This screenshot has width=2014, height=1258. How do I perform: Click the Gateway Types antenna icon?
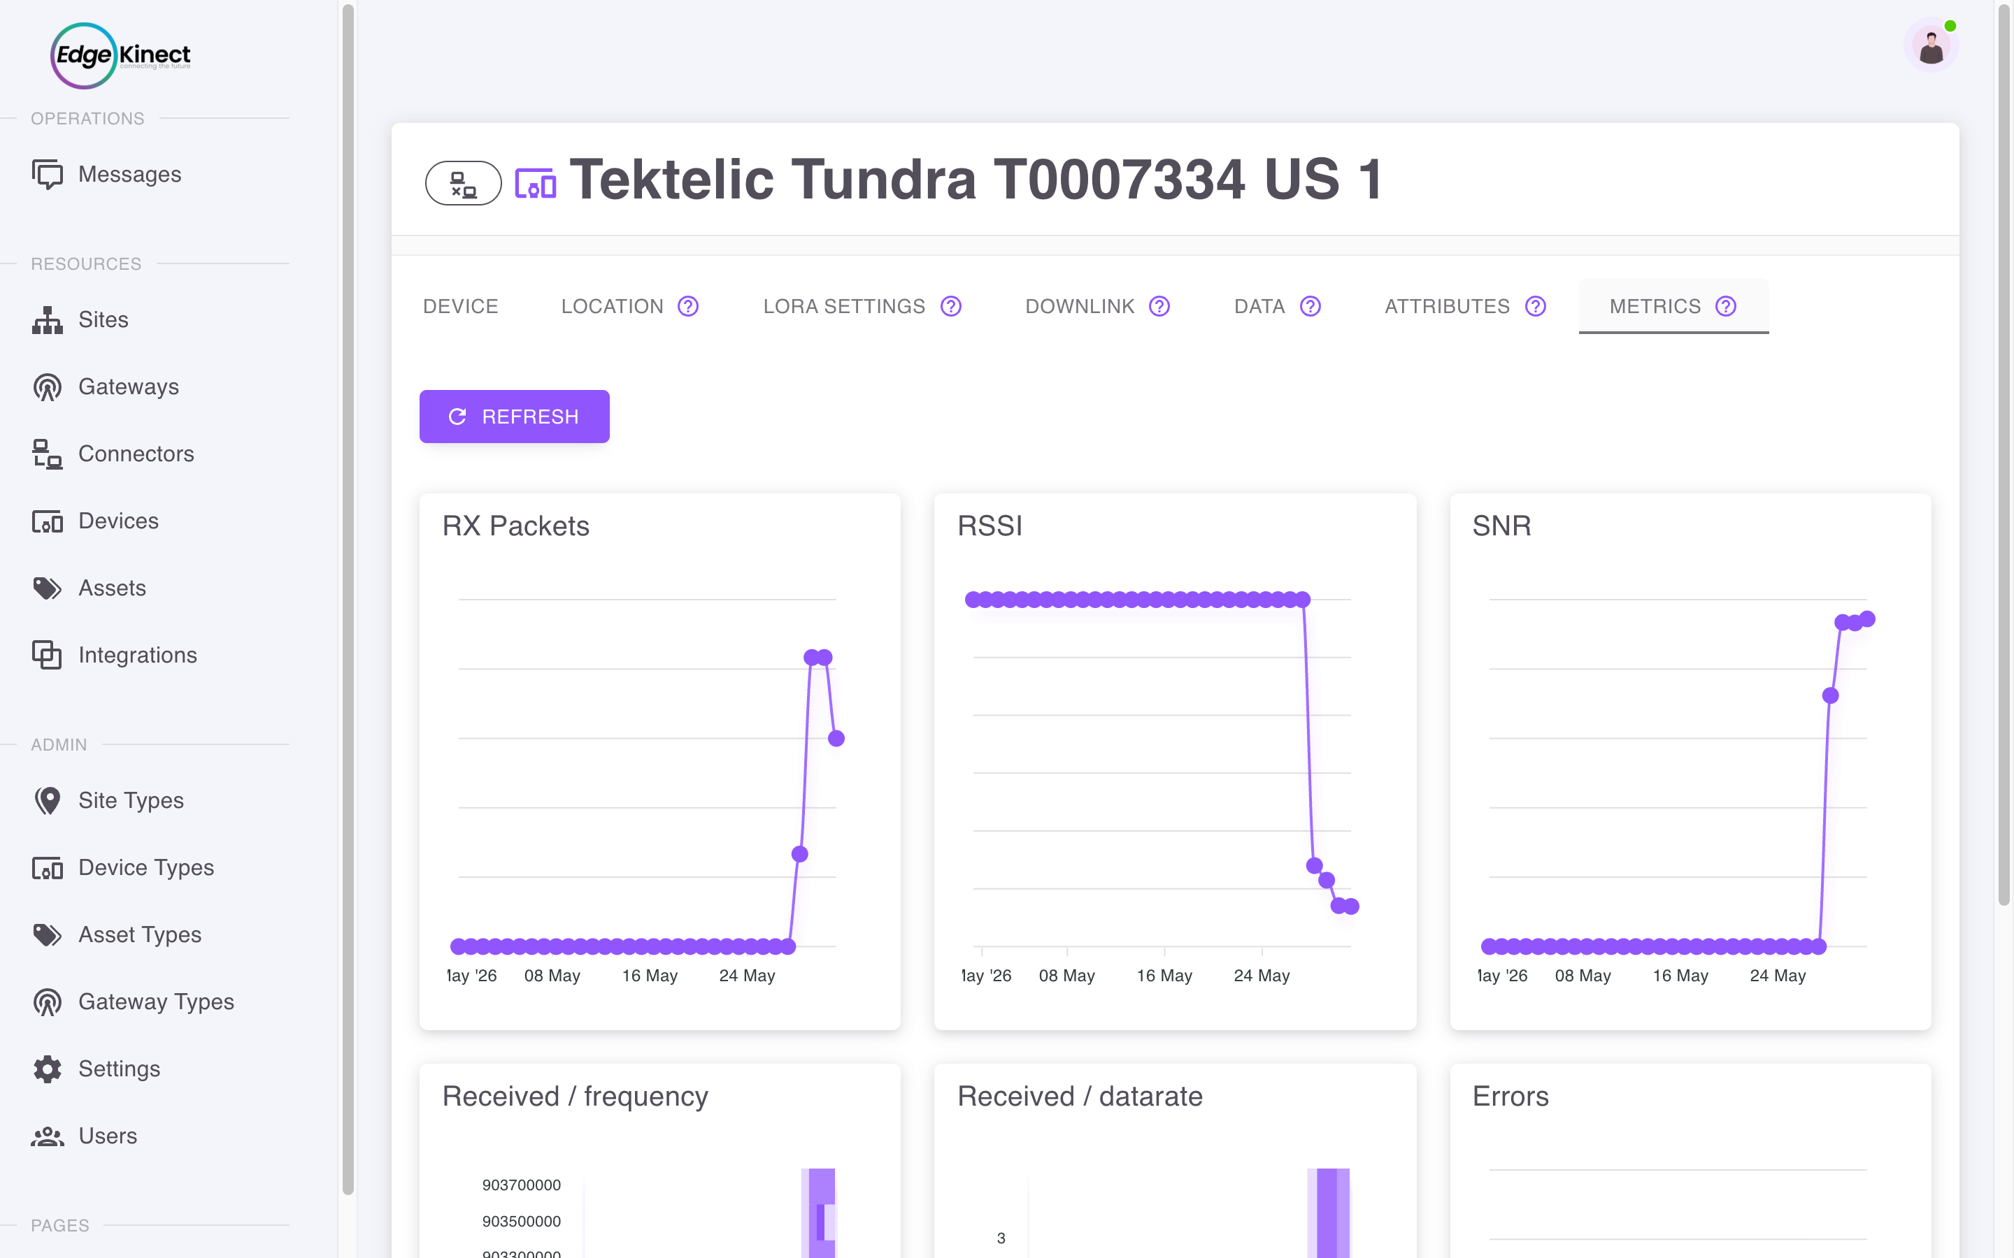click(48, 1002)
